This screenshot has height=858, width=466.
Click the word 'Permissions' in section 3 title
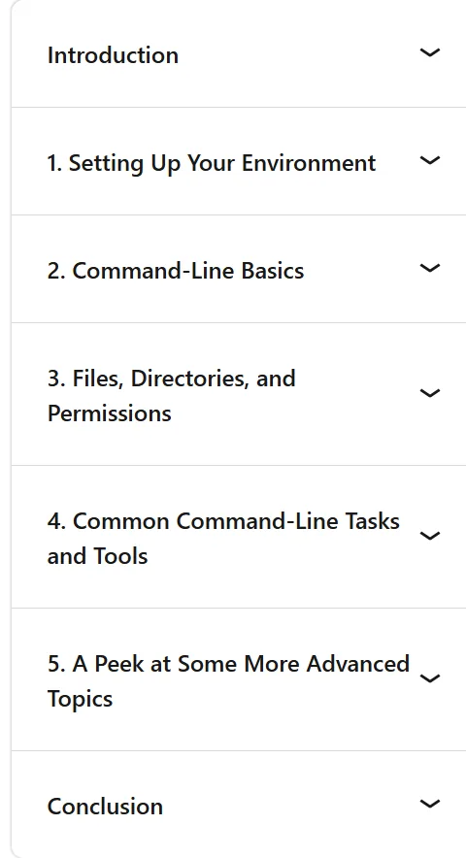pos(109,413)
